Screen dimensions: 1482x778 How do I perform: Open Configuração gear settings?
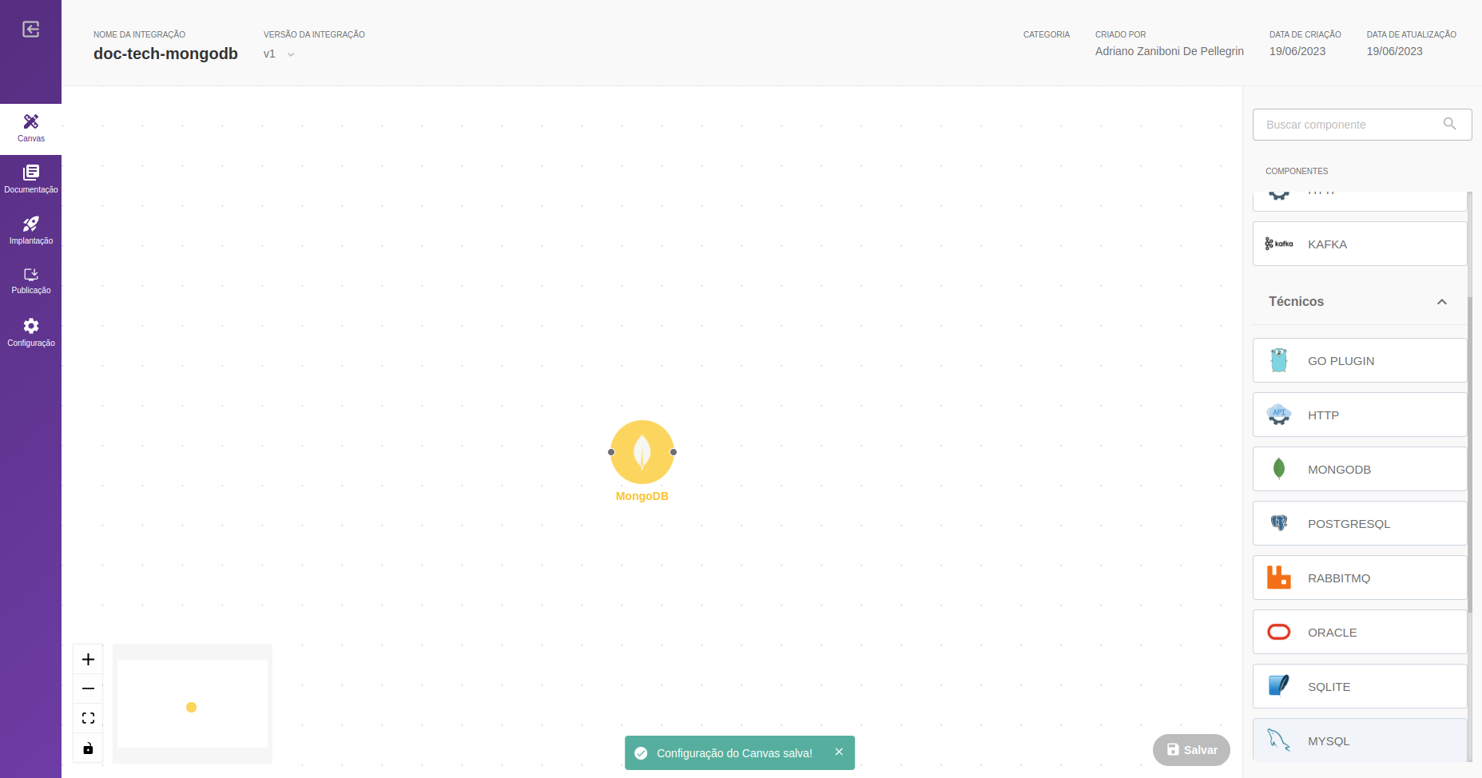[x=30, y=332]
